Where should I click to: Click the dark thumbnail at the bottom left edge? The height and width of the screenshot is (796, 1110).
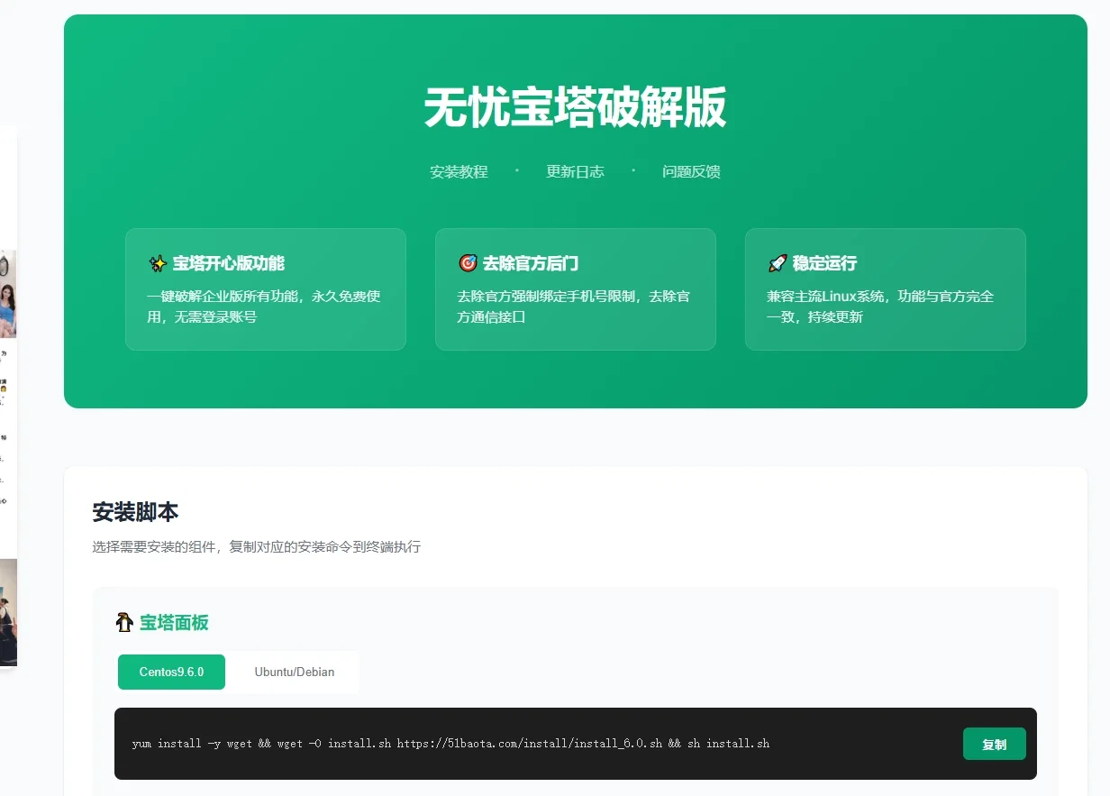pos(7,613)
